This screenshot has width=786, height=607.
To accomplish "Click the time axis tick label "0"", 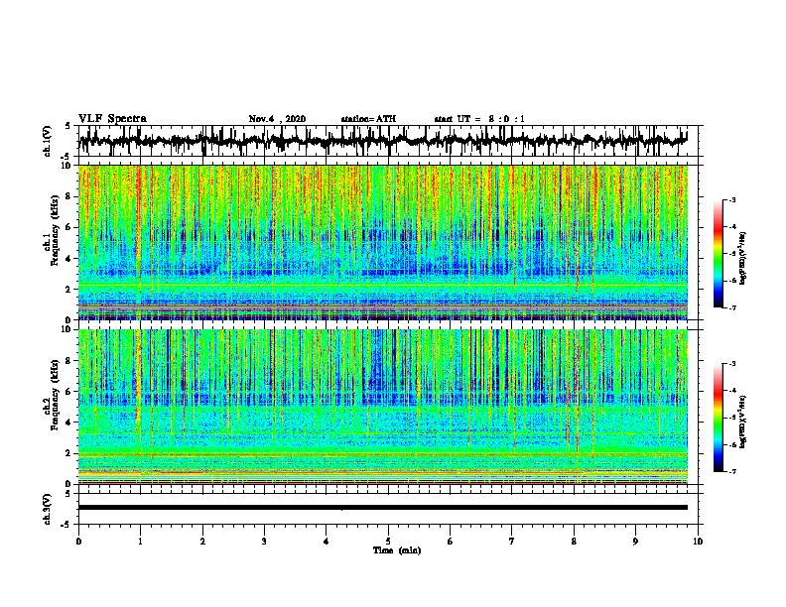I will (x=78, y=542).
